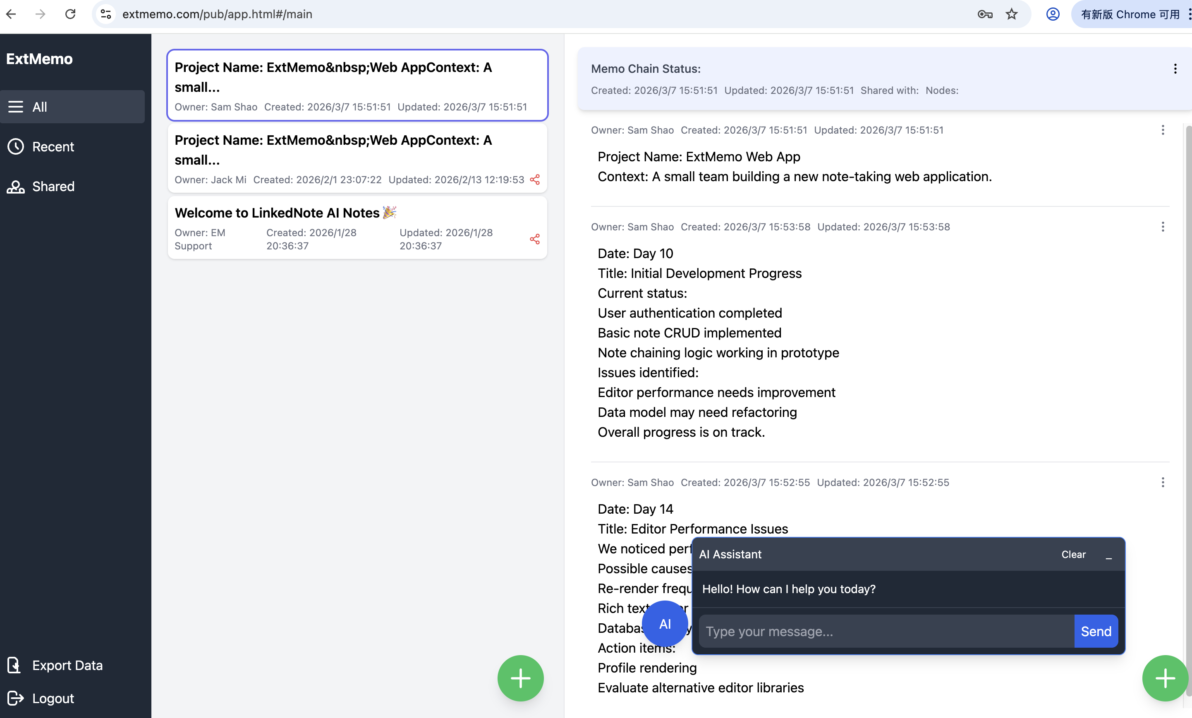The height and width of the screenshot is (718, 1192).
Task: Click the ExtMemo logo text
Action: click(x=39, y=59)
